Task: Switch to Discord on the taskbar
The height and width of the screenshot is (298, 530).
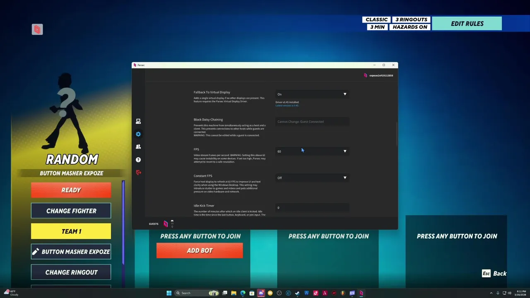Action: coord(261,293)
